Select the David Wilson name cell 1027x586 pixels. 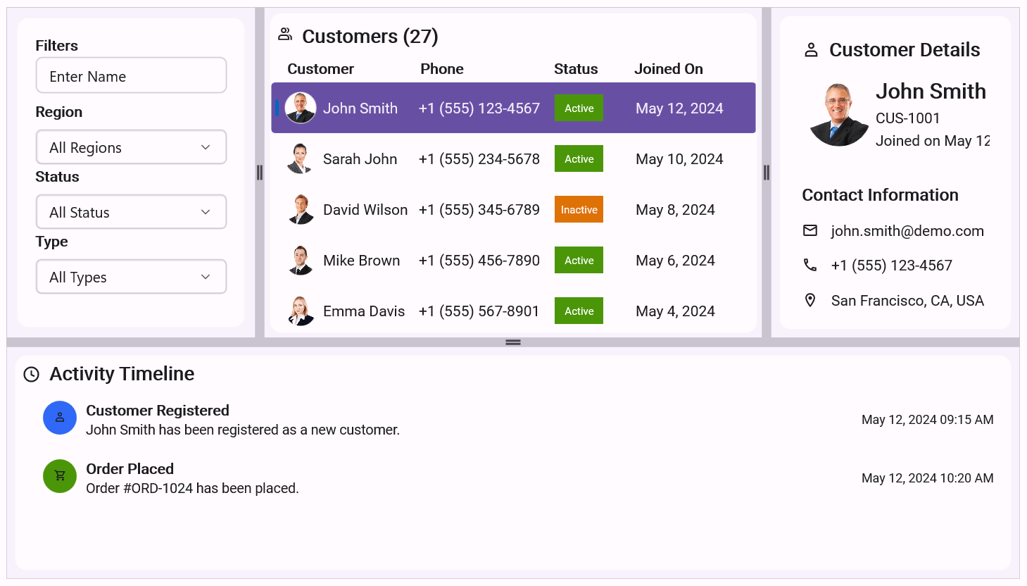365,210
